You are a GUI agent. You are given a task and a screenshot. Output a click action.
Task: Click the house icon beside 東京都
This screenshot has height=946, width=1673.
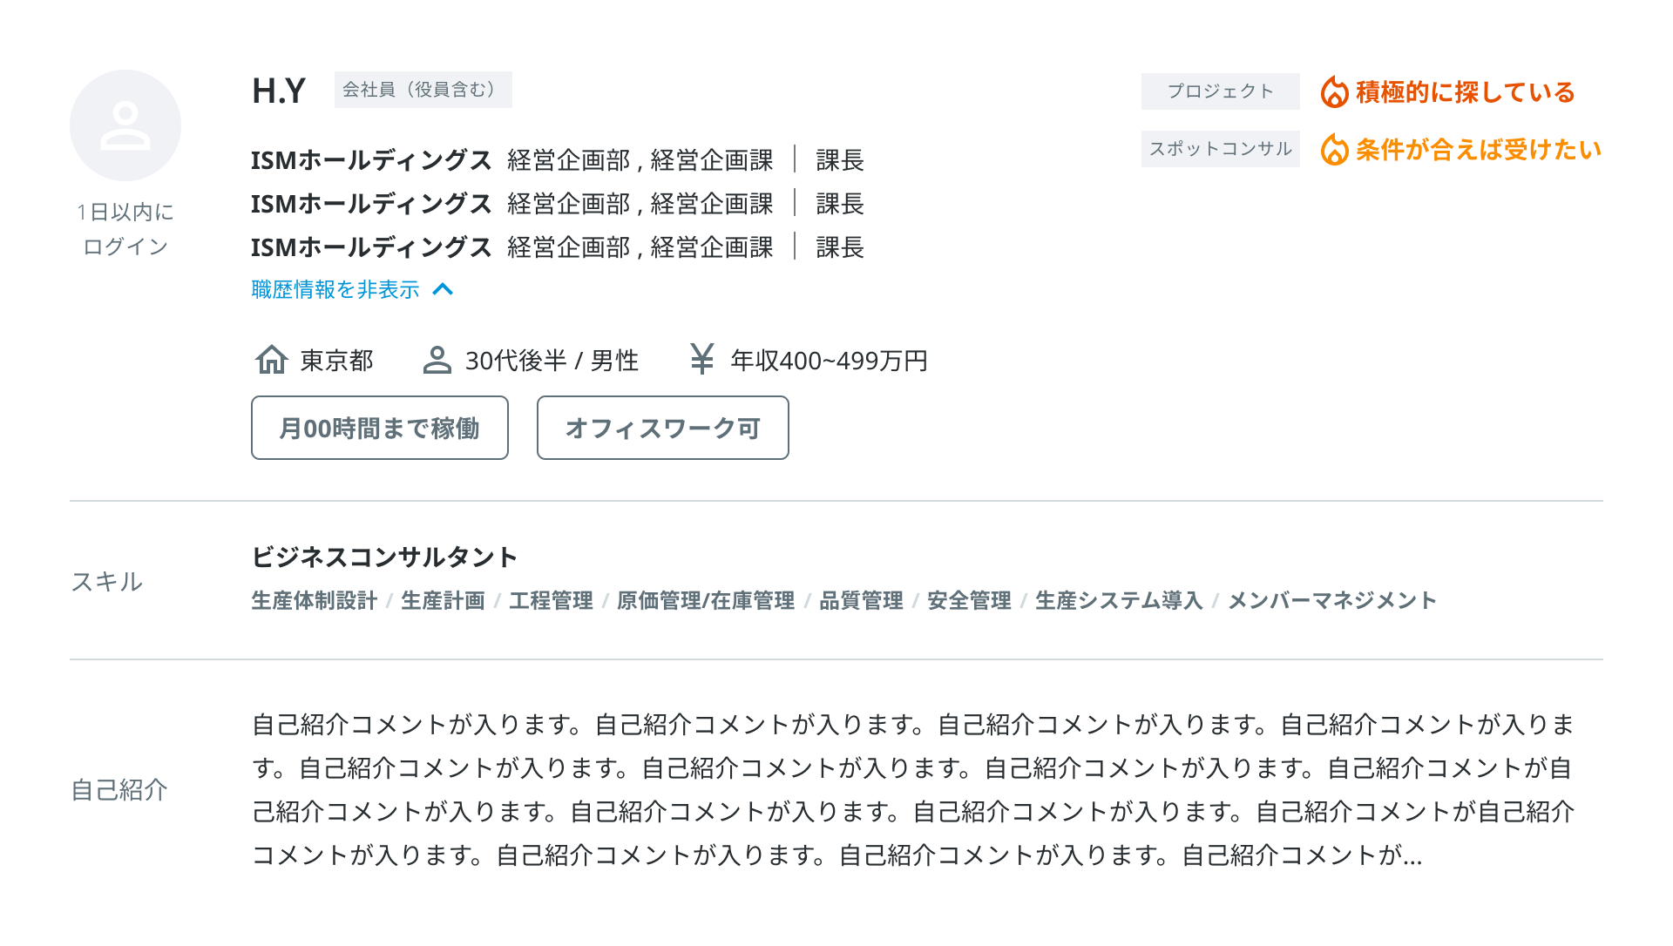click(271, 359)
